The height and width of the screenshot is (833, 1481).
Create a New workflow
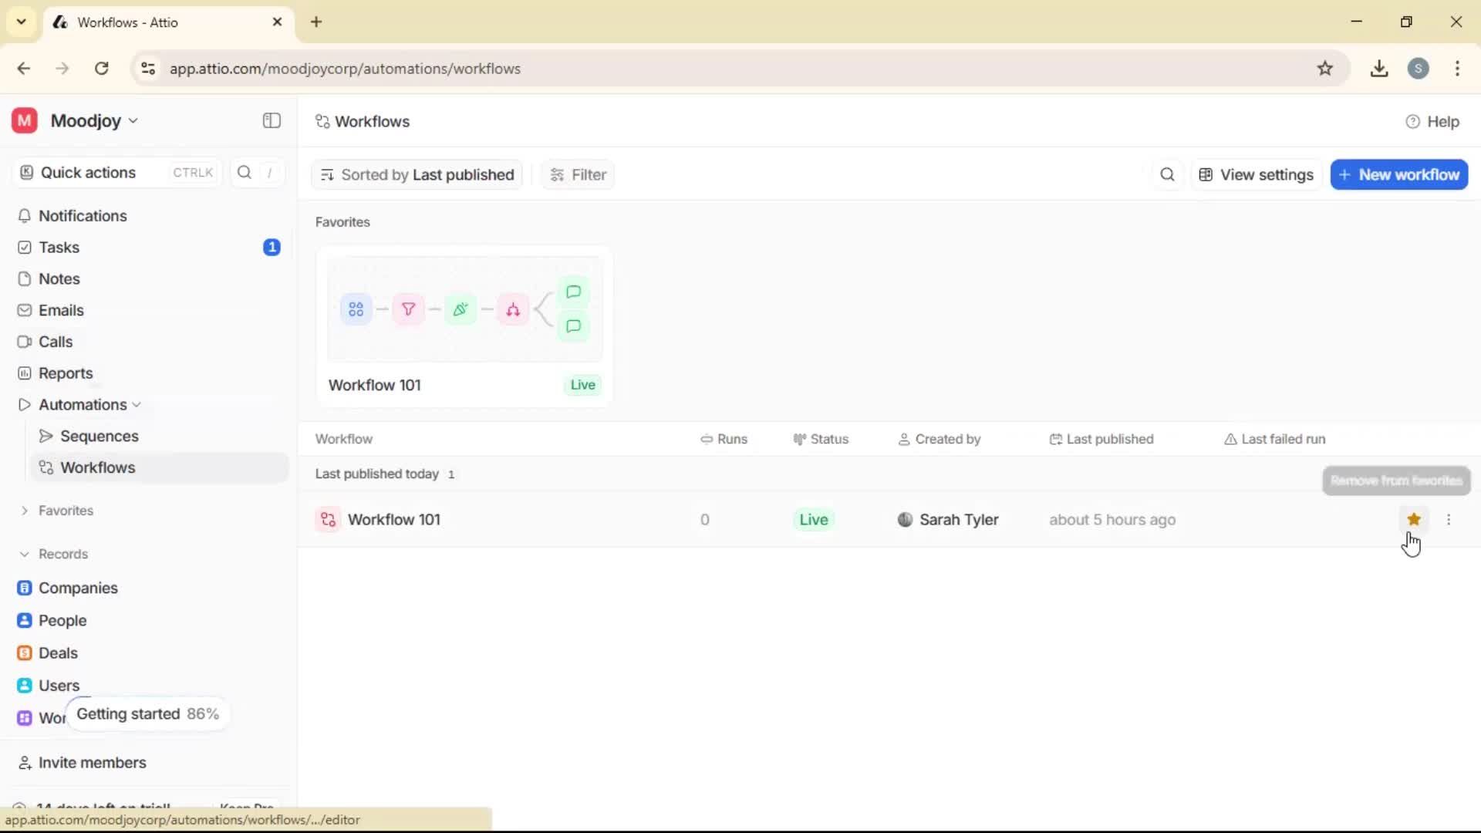(x=1398, y=174)
